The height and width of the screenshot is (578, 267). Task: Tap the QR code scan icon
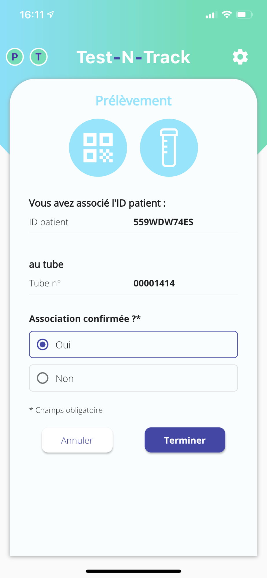98,148
